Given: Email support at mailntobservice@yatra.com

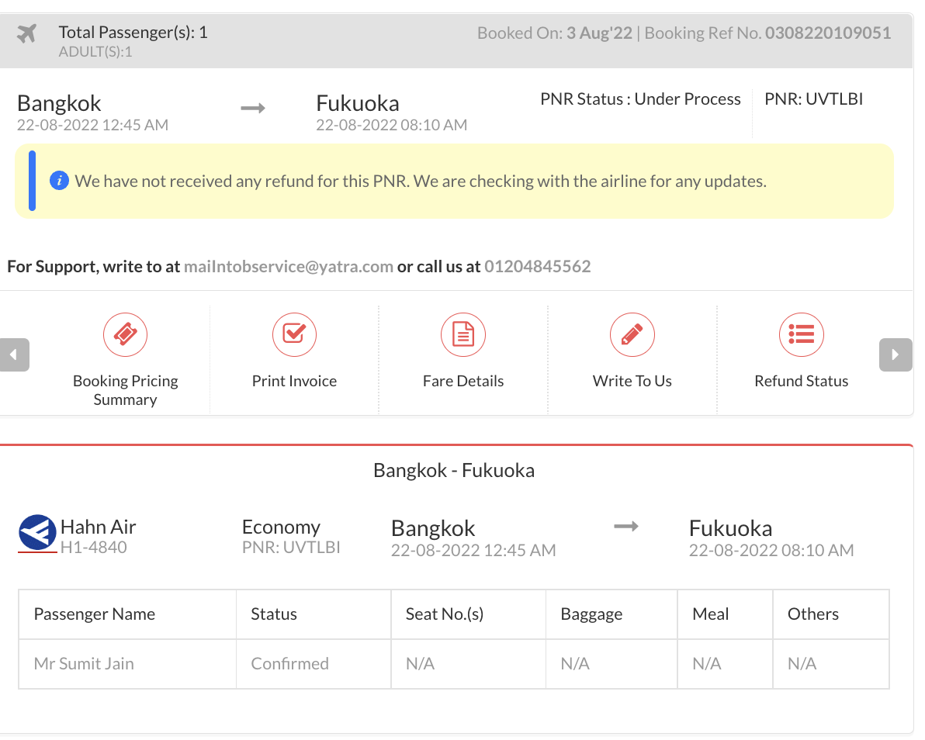Looking at the screenshot, I should coord(289,267).
